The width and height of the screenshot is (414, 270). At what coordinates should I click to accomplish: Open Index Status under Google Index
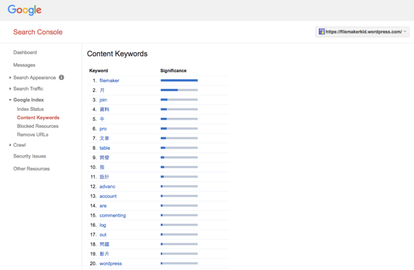(x=30, y=109)
